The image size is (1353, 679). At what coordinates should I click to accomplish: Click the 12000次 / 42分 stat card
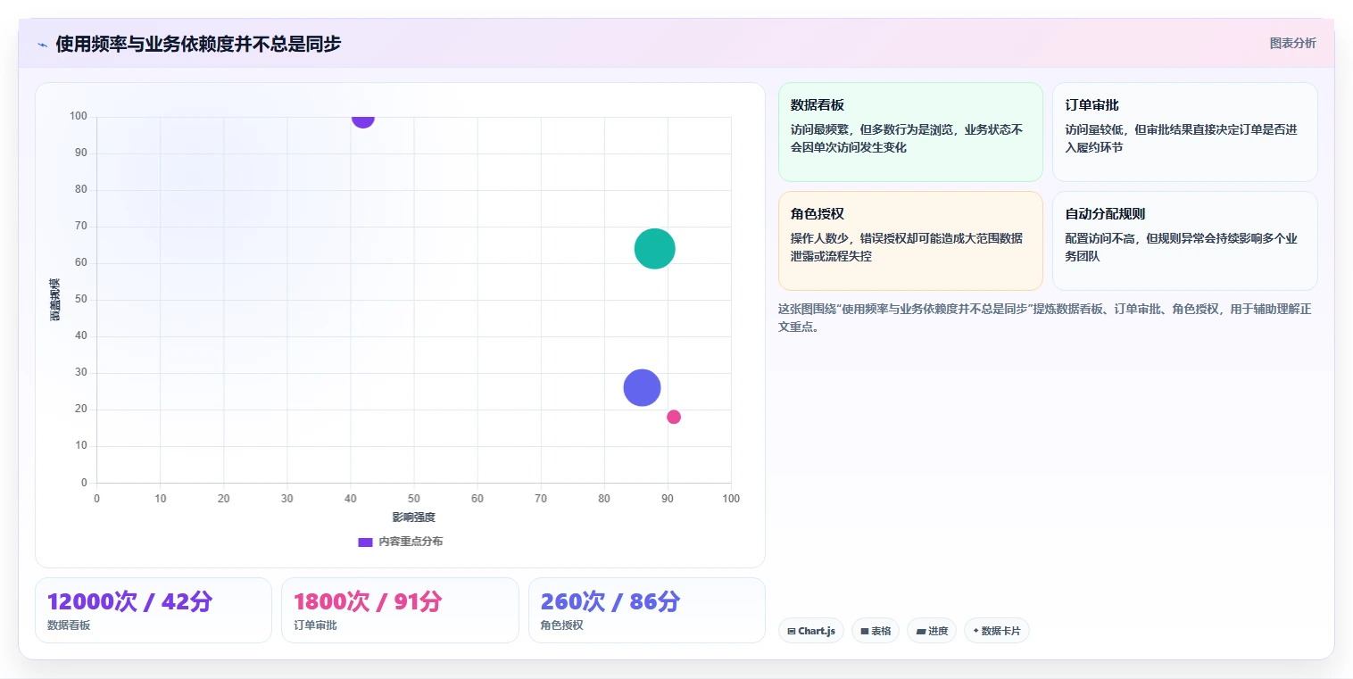point(154,610)
